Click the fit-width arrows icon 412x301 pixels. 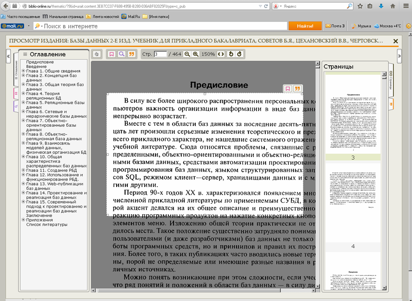(221, 54)
